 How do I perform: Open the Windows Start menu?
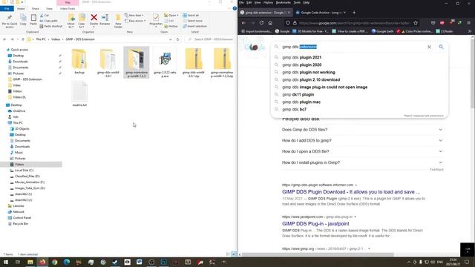pos(6,262)
